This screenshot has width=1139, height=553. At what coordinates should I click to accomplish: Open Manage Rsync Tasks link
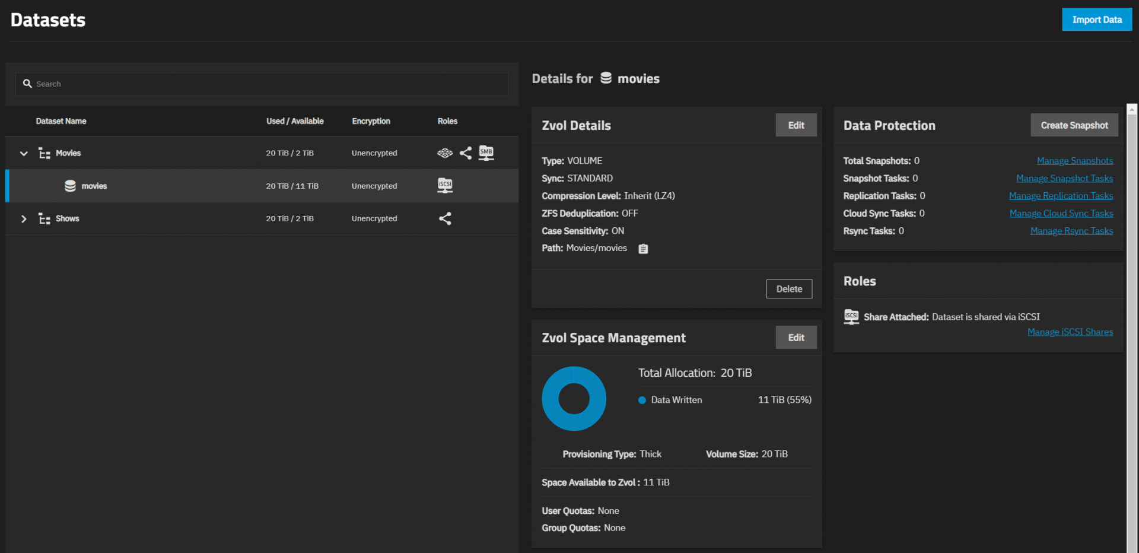pyautogui.click(x=1072, y=231)
